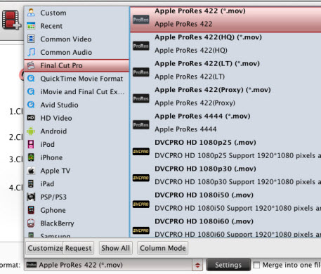This screenshot has width=321, height=274.
Task: Select DVCPRO HD 1080i60 (.mov) format
Action: coord(225,228)
